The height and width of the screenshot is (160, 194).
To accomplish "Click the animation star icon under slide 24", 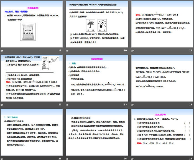I will pos(132,105).
